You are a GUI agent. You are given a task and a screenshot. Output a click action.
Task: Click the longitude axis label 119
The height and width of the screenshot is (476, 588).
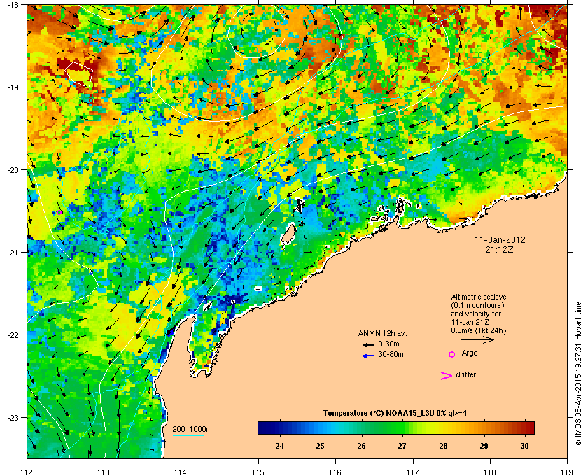pos(568,472)
